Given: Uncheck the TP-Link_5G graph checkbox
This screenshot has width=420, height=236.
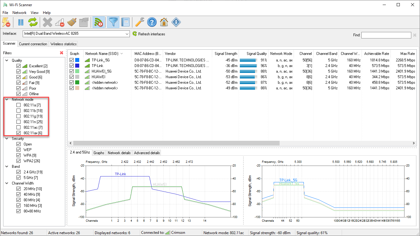Looking at the screenshot, I should [x=72, y=60].
